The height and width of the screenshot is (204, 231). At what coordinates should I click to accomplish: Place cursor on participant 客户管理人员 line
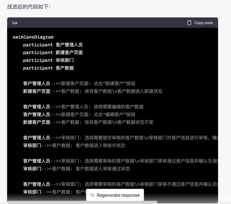pyautogui.click(x=53, y=45)
